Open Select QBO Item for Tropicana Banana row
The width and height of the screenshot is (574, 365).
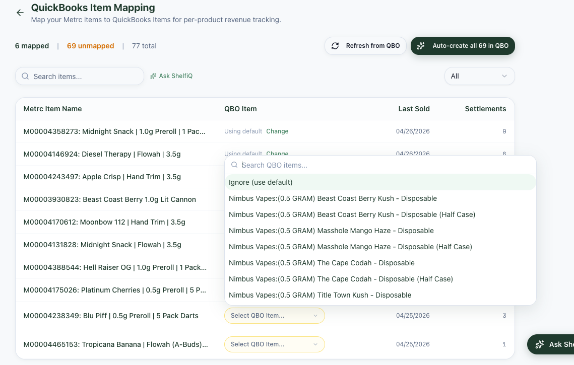[274, 344]
